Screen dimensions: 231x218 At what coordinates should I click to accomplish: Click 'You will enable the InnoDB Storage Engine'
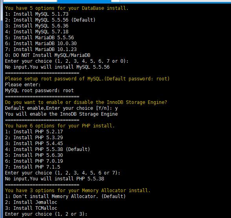(61, 114)
